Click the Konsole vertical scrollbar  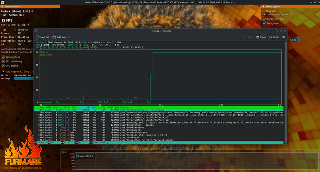286,92
